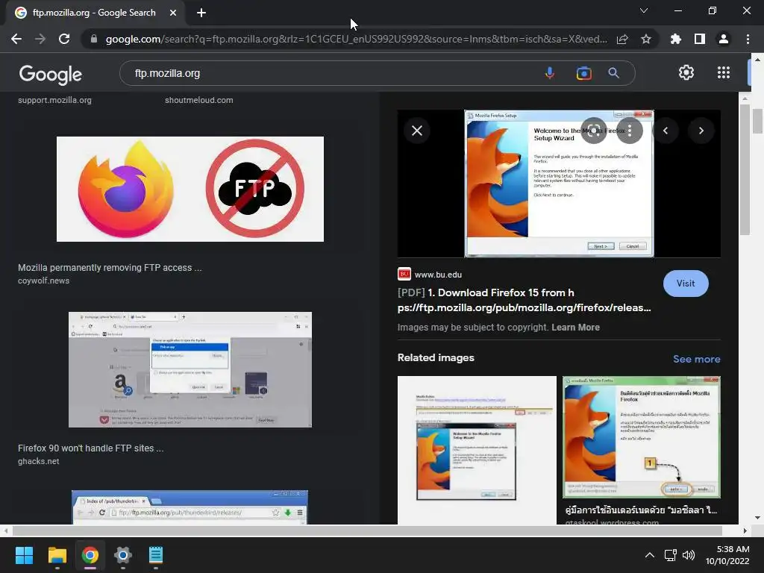Image resolution: width=764 pixels, height=573 pixels.
Task: Submit search with the magnifier icon
Action: click(x=613, y=73)
